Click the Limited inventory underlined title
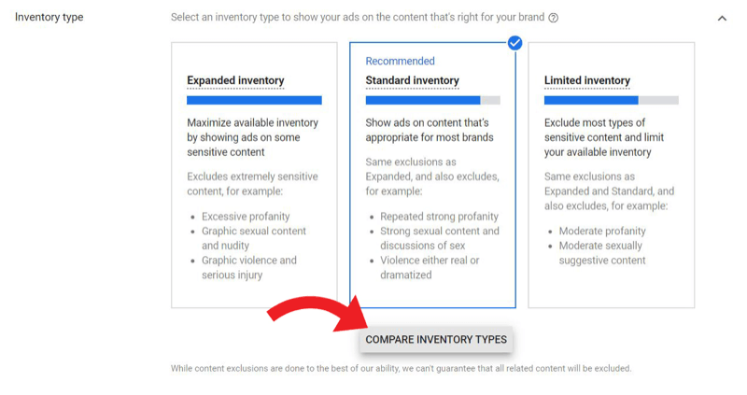 586,81
